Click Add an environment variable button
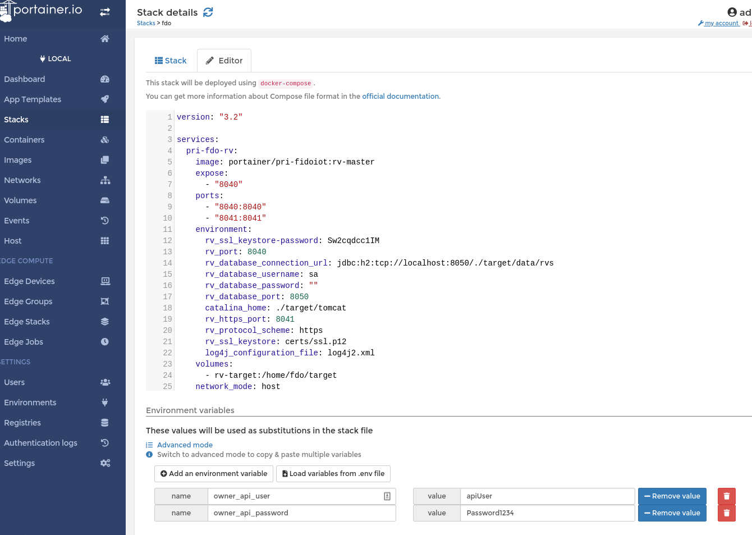This screenshot has height=535, width=752. point(214,474)
